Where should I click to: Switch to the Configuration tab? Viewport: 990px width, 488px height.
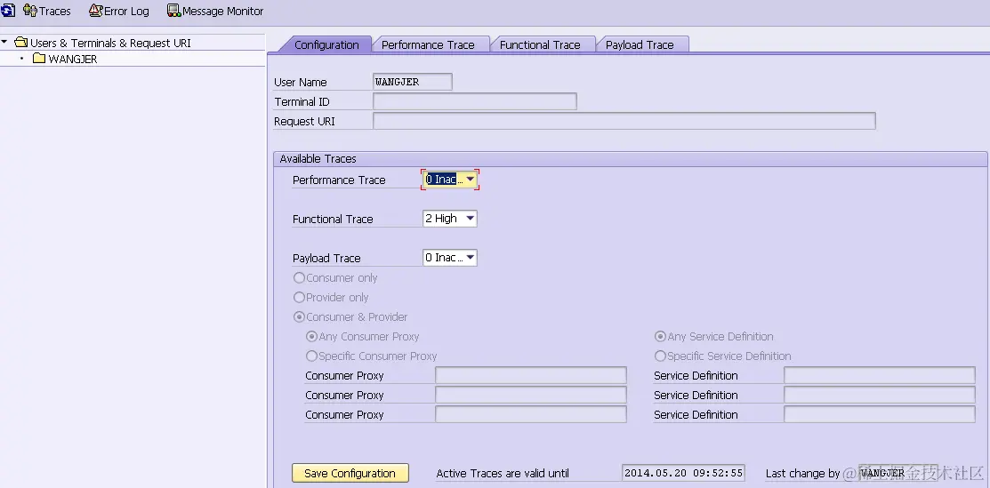(326, 44)
